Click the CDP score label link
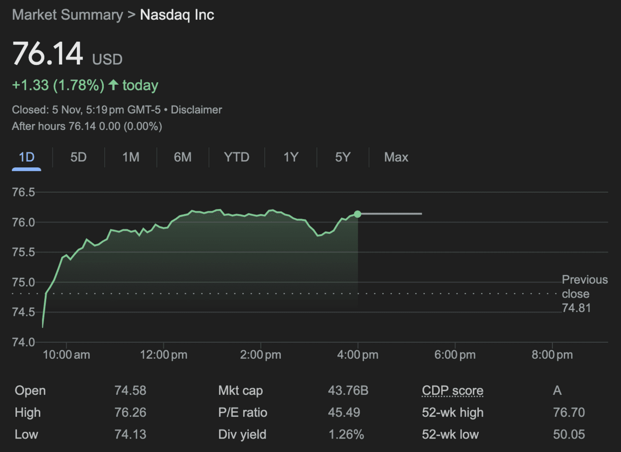The image size is (621, 452). 452,390
